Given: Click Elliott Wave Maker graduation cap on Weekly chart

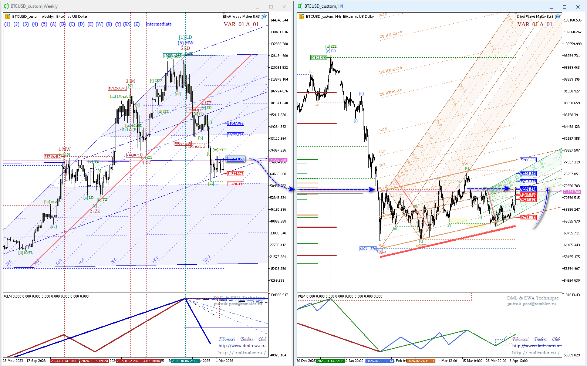Looking at the screenshot, I should point(264,17).
